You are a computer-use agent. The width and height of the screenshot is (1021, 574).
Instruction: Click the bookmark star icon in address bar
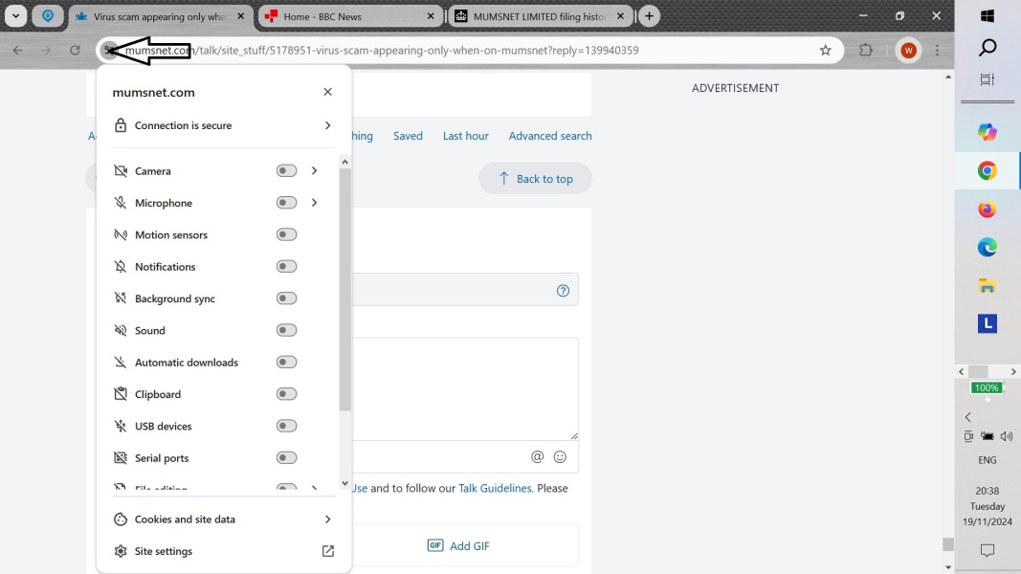click(x=825, y=51)
